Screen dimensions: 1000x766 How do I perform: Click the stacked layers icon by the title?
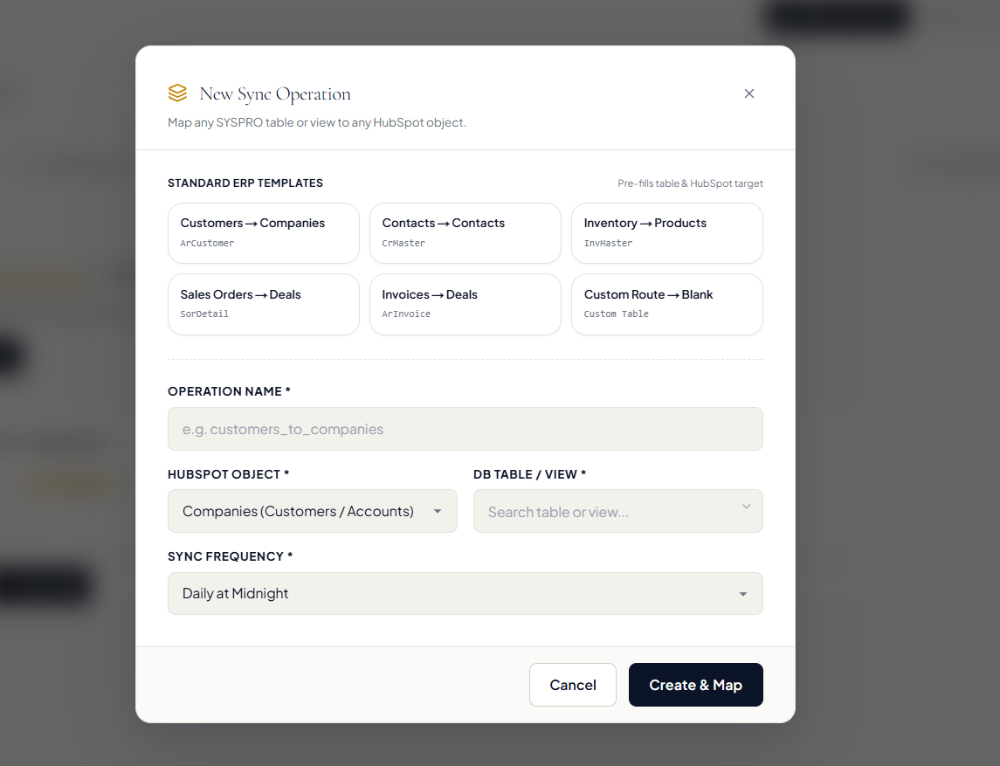tap(177, 93)
